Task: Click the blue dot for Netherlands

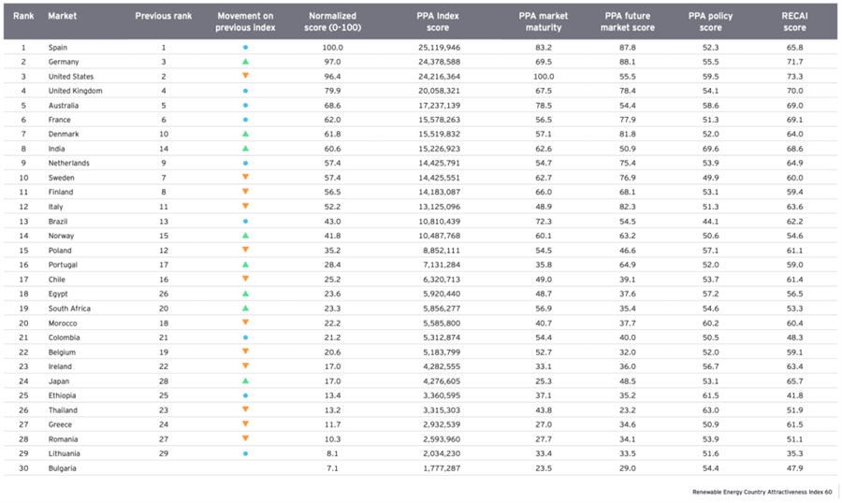Action: pyautogui.click(x=245, y=164)
